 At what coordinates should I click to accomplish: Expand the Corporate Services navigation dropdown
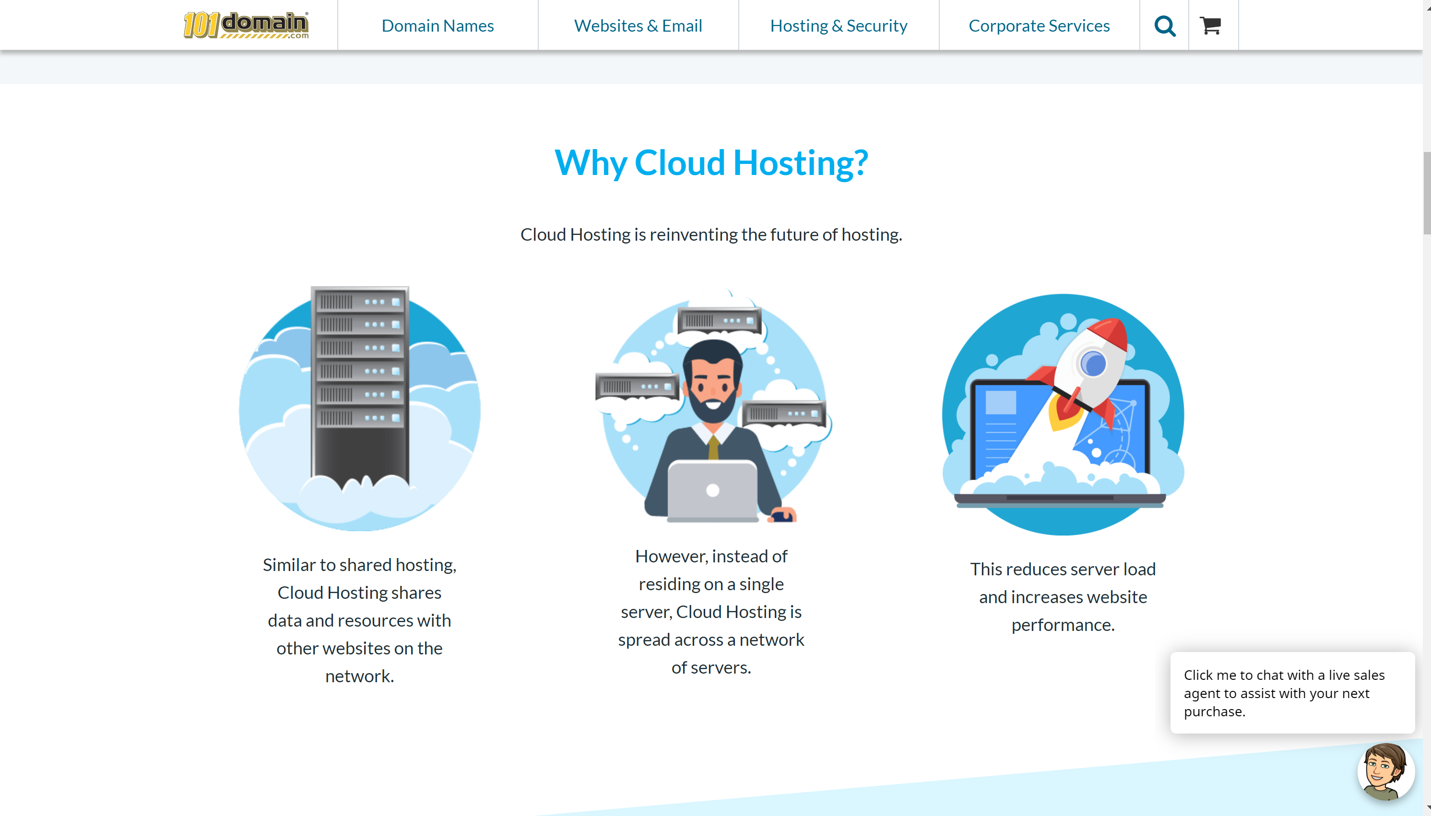(1039, 25)
